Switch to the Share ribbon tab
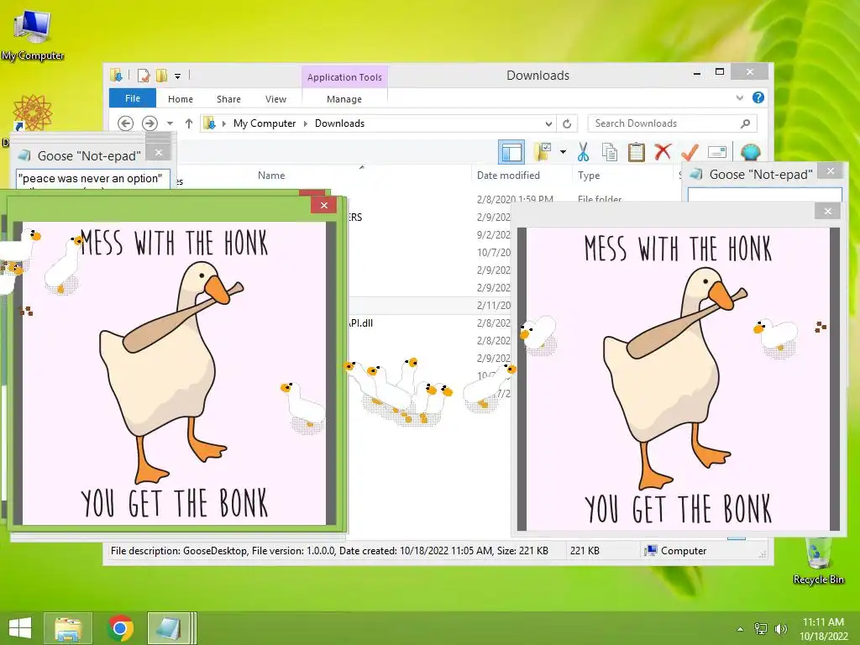Viewport: 860px width, 645px height. pos(228,99)
